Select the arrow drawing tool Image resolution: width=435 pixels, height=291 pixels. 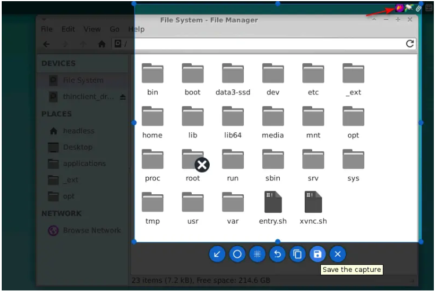click(x=217, y=254)
